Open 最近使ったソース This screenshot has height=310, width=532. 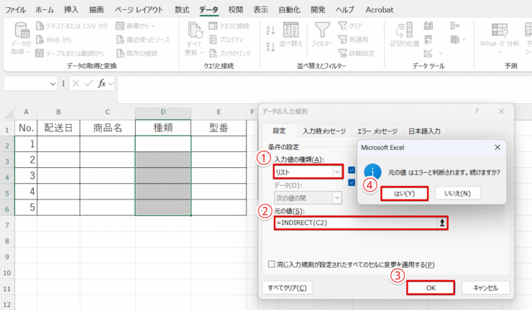tap(143, 39)
